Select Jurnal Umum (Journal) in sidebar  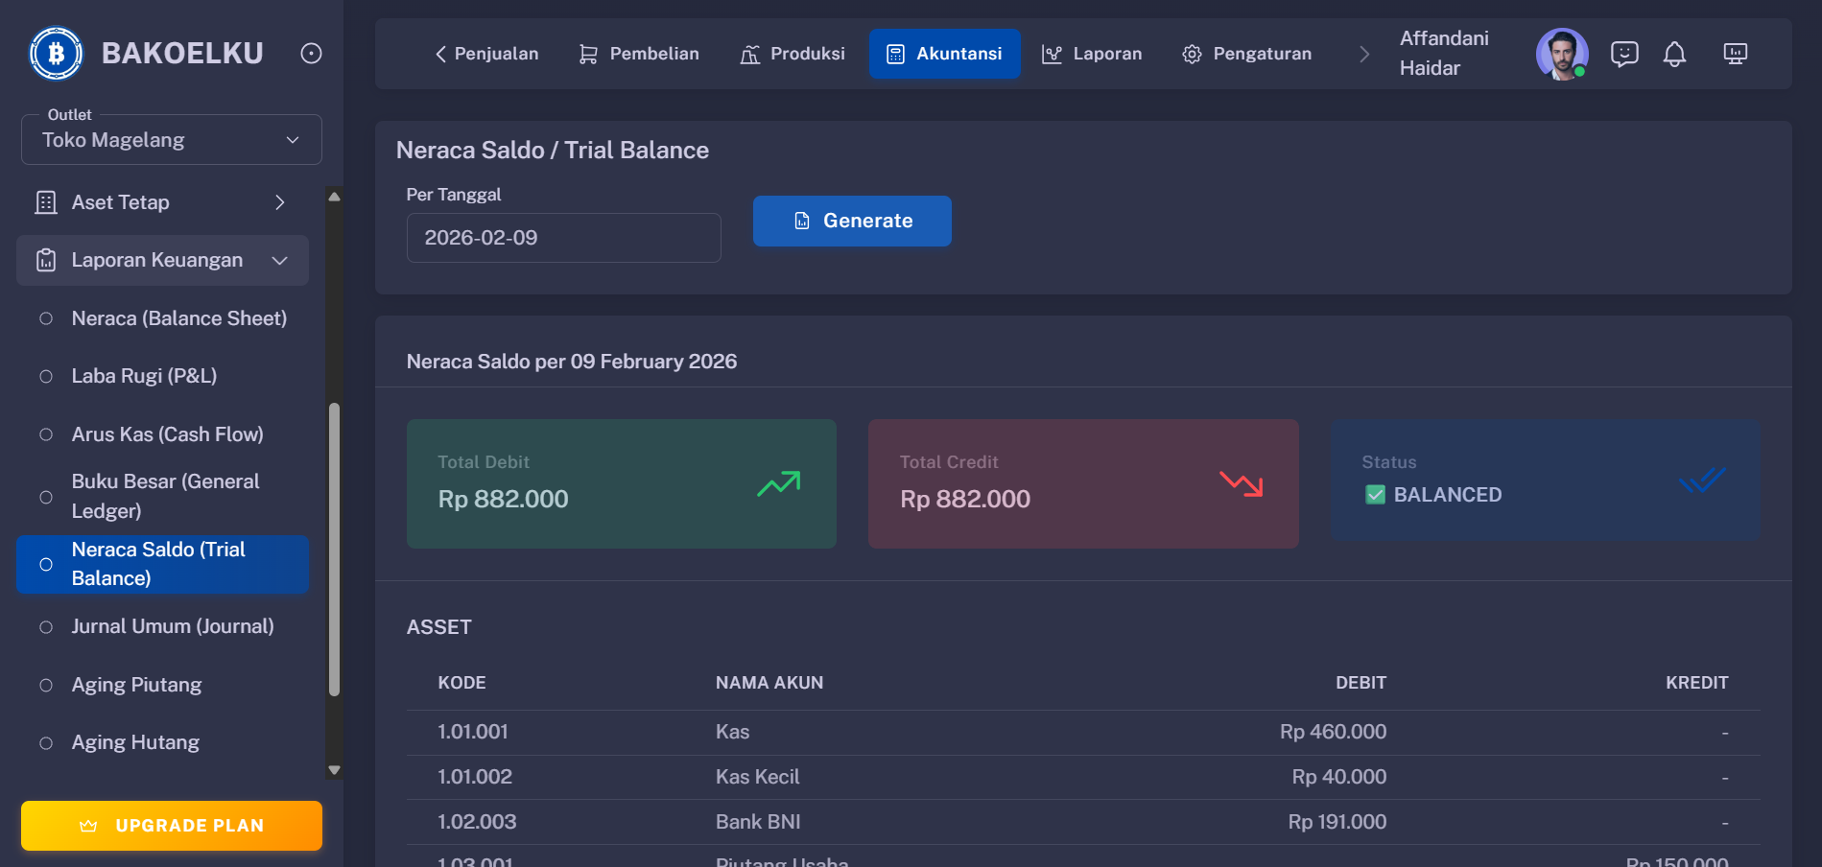click(173, 626)
